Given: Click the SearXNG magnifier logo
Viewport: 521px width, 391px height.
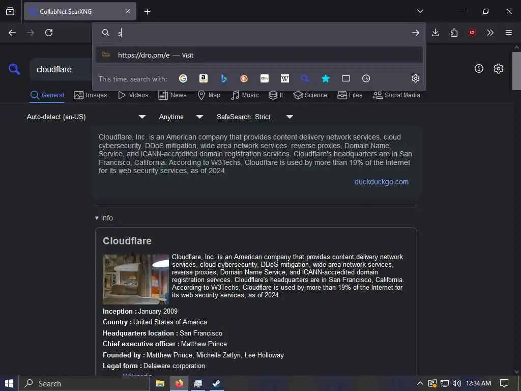Looking at the screenshot, I should [x=14, y=69].
